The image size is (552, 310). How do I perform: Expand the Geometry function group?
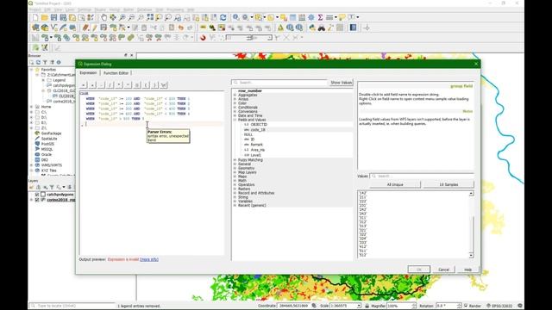tap(235, 169)
